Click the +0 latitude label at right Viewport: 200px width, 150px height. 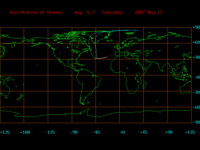[x=197, y=77]
